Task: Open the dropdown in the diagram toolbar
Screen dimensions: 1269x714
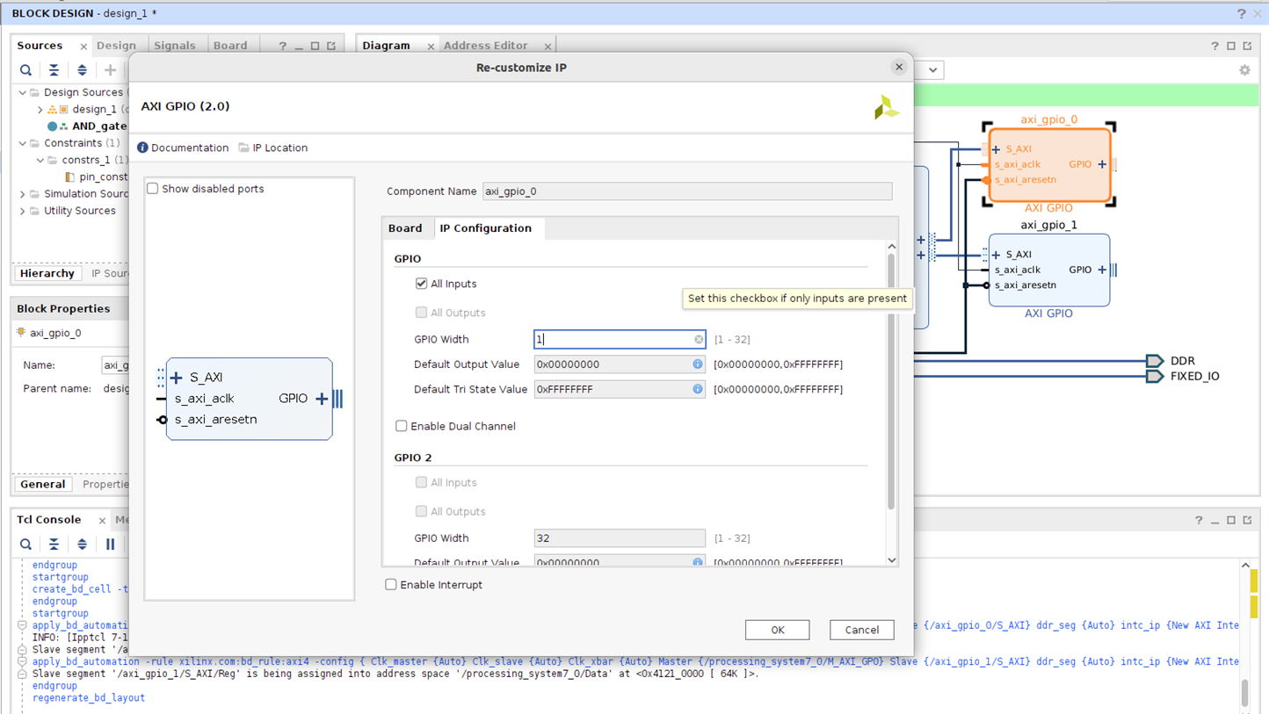Action: pyautogui.click(x=932, y=70)
